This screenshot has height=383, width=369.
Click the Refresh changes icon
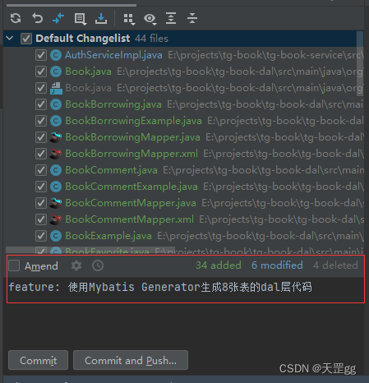(x=16, y=18)
